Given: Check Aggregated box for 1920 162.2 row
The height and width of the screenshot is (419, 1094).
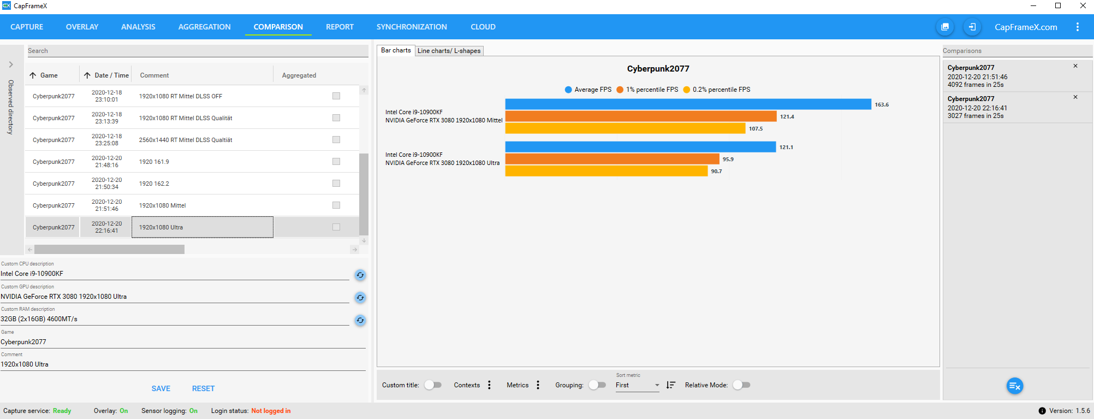Looking at the screenshot, I should point(336,184).
